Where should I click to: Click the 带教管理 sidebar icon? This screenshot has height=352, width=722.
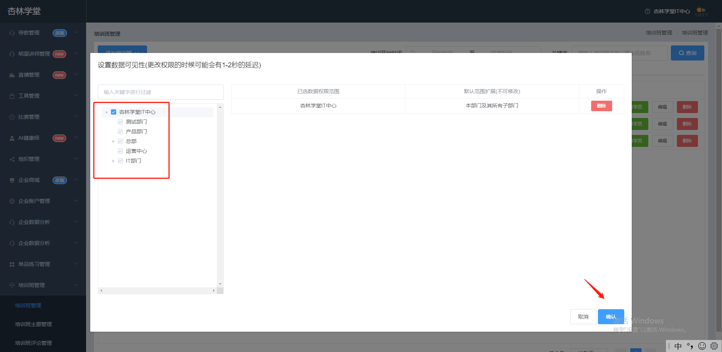12,33
